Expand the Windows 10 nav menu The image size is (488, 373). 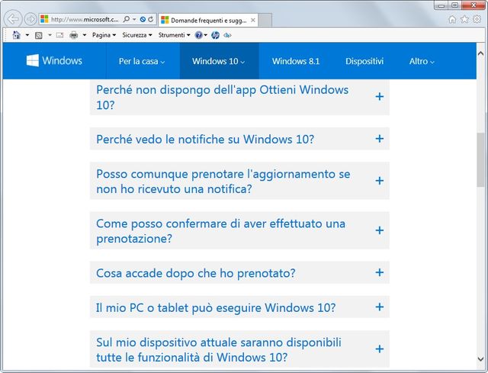219,61
